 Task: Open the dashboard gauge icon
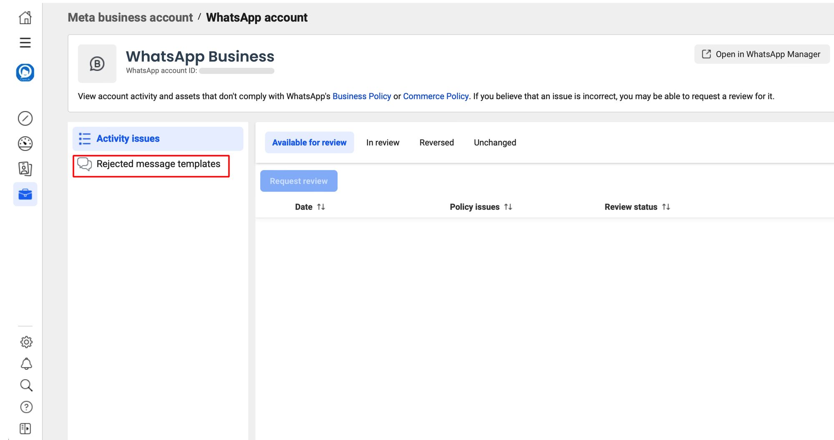(25, 143)
